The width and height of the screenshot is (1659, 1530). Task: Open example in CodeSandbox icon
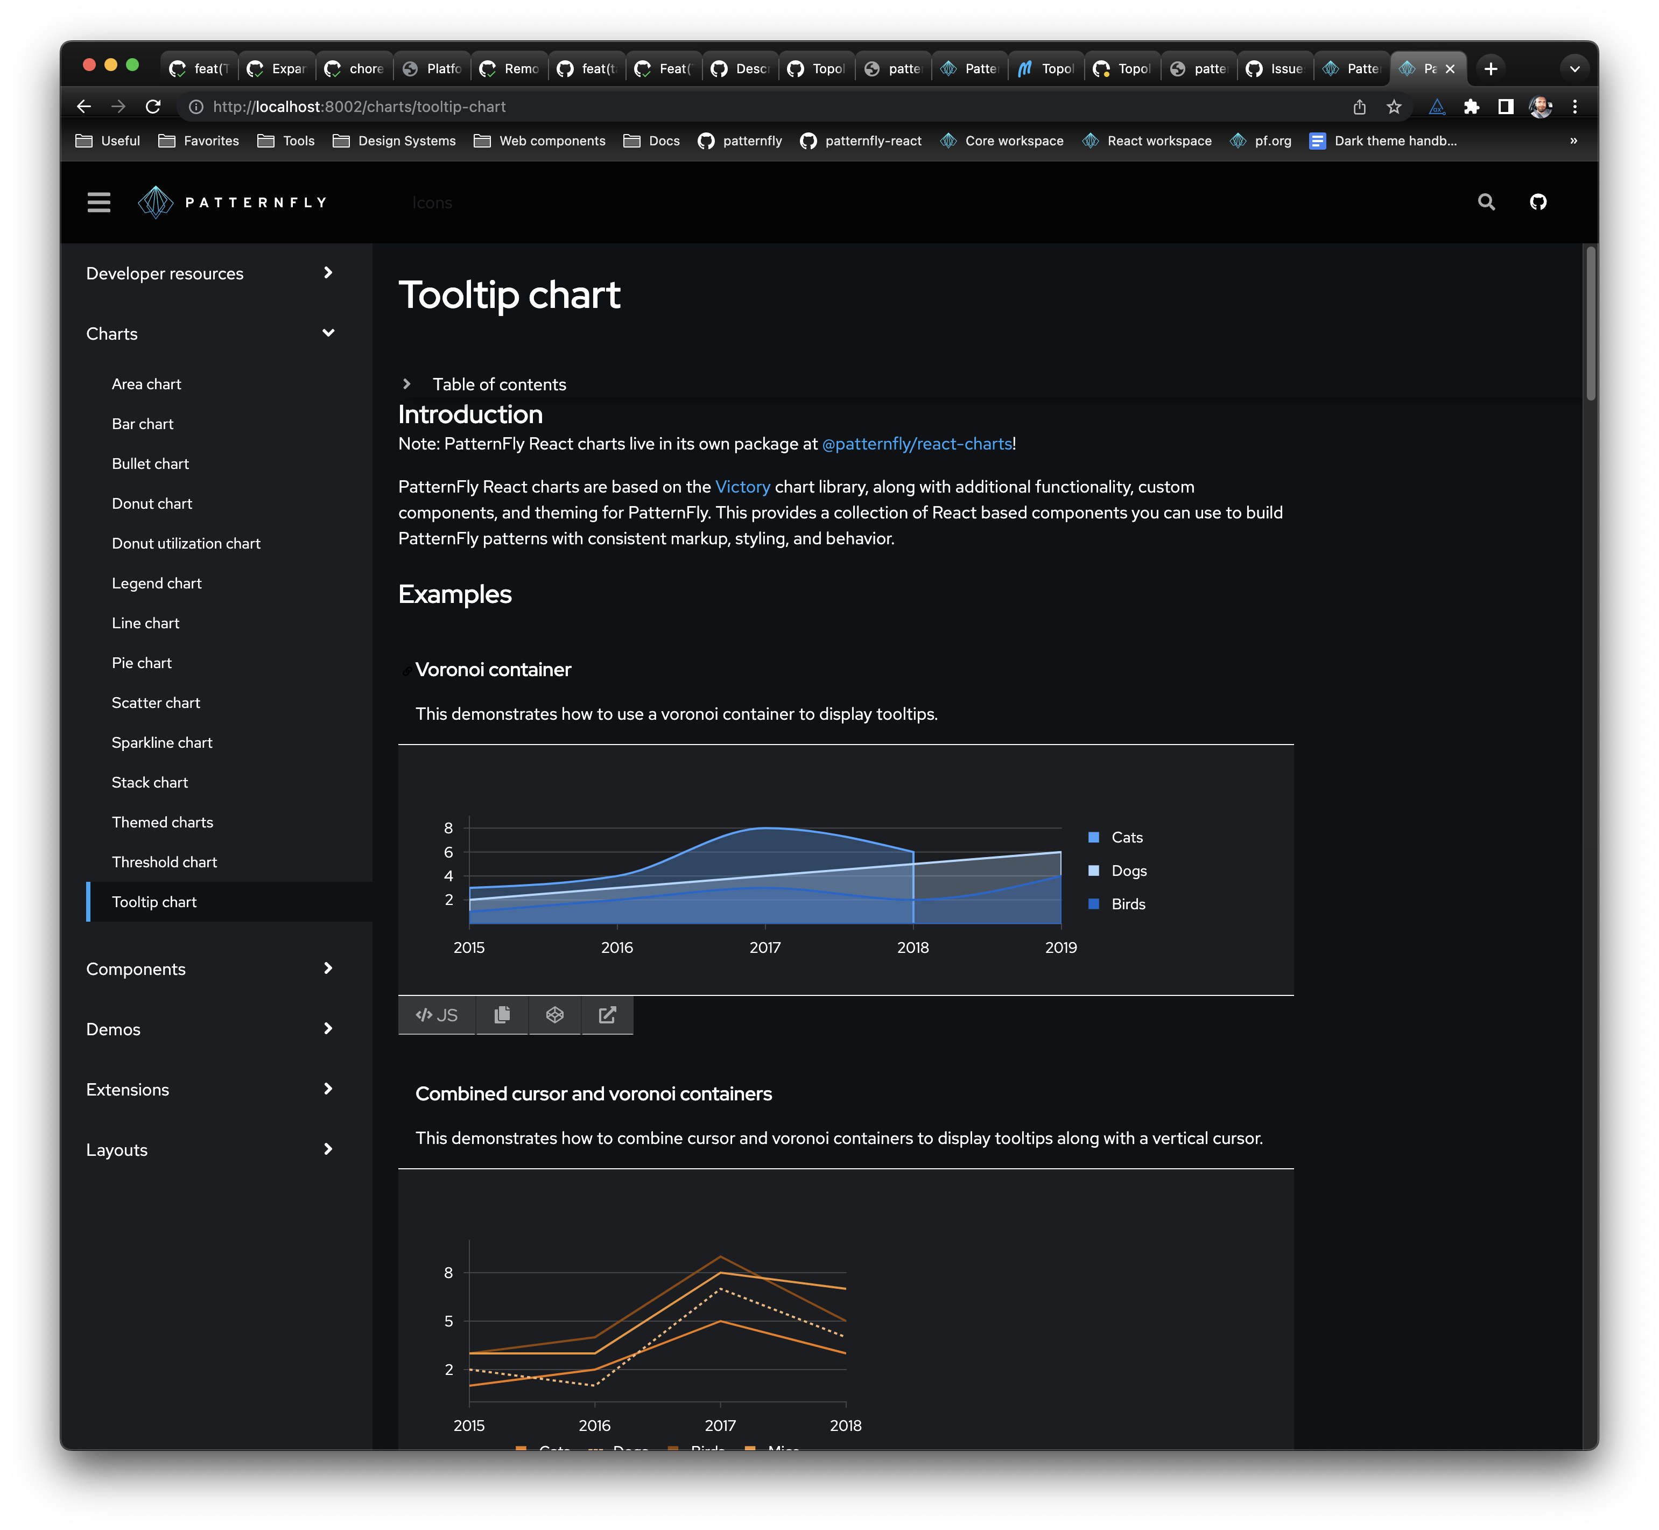pos(554,1015)
